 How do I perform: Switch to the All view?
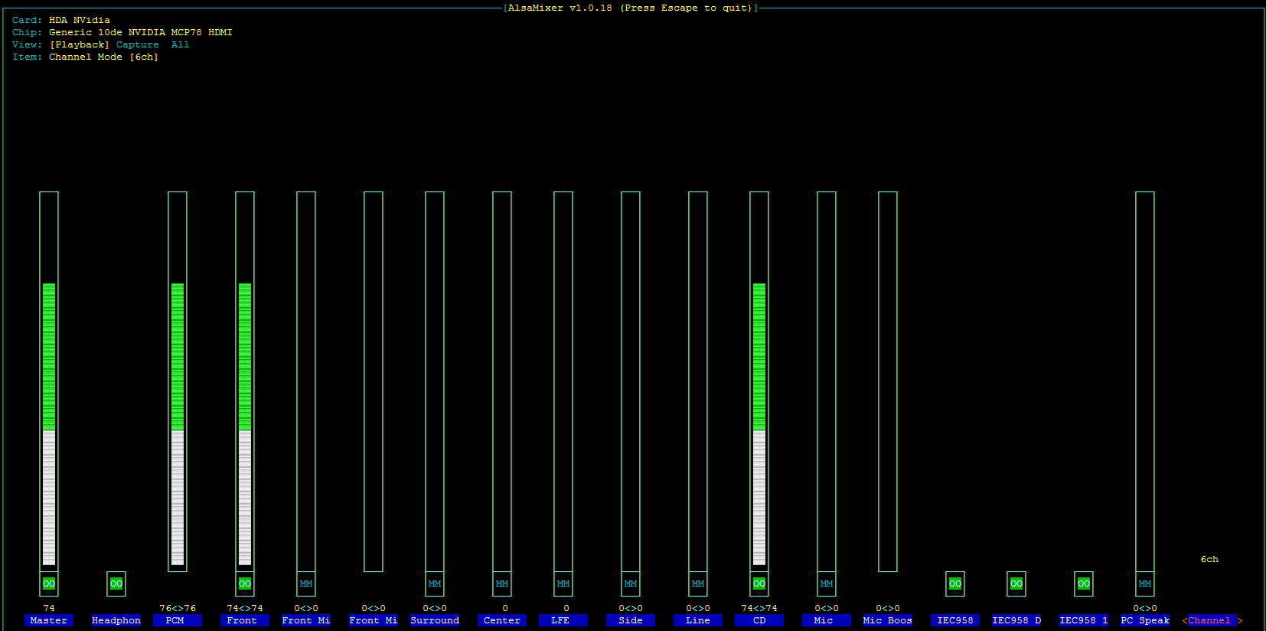180,44
